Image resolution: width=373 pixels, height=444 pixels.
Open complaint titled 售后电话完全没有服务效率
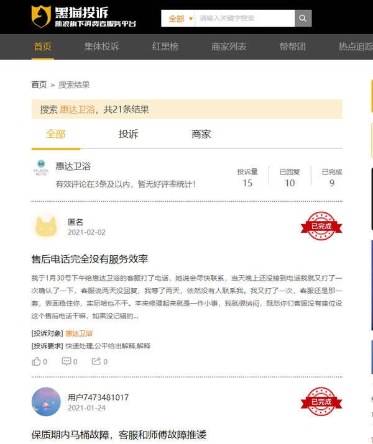[90, 259]
